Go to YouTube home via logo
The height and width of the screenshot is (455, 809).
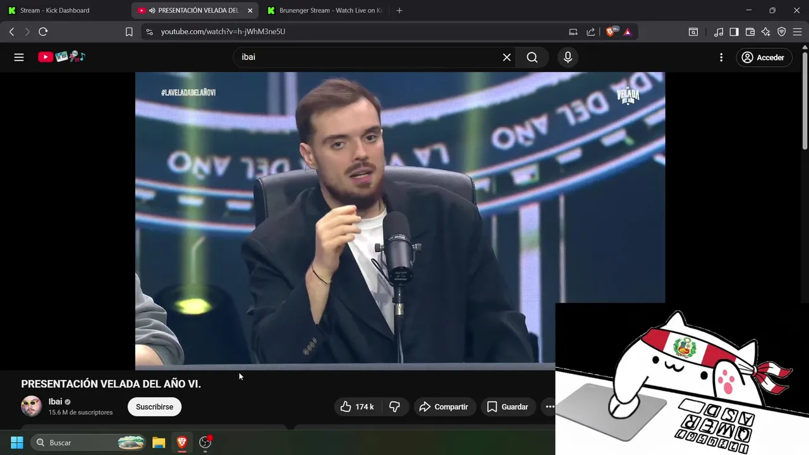(61, 57)
